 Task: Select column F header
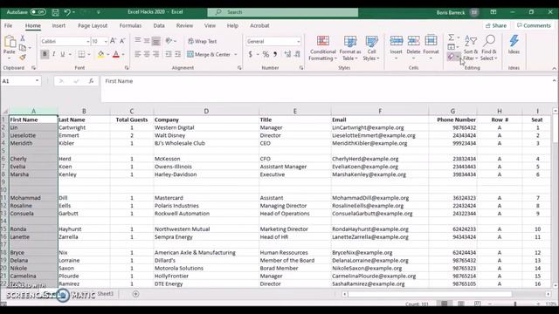(x=380, y=112)
